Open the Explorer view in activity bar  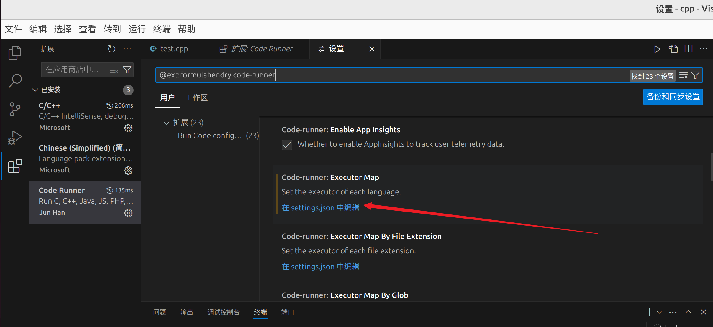pos(15,53)
